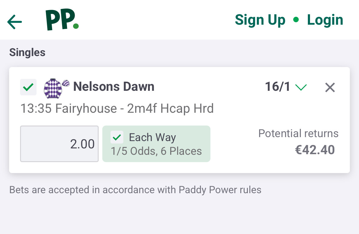Untick the Nelsons Dawn selection checkbox
This screenshot has width=359, height=234.
pos(28,87)
